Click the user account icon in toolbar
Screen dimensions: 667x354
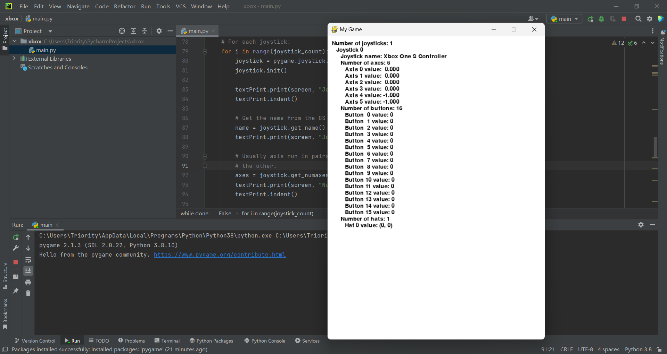[x=533, y=19]
